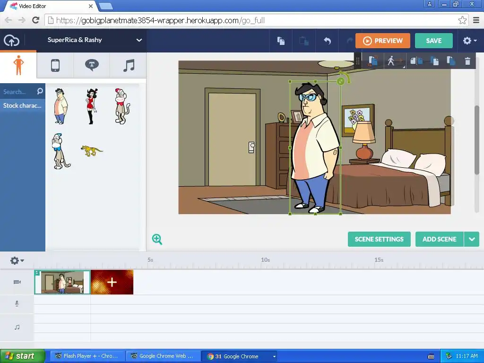
Task: Click the music note track icon
Action: click(x=17, y=327)
